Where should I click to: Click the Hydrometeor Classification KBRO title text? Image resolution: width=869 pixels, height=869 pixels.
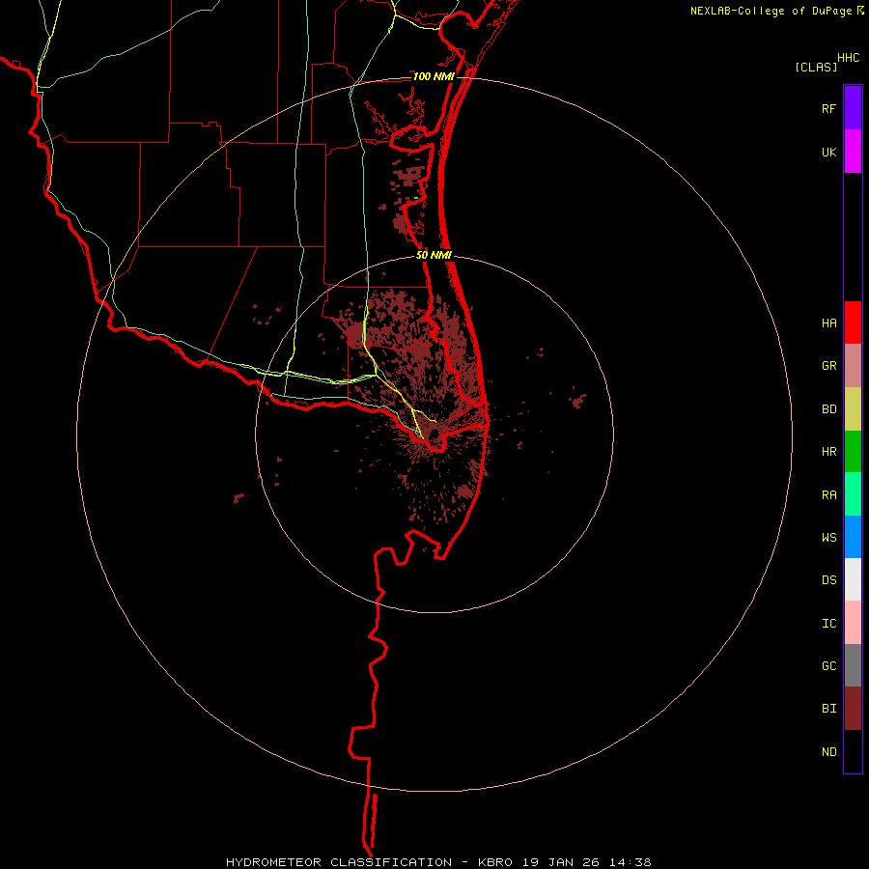click(438, 862)
